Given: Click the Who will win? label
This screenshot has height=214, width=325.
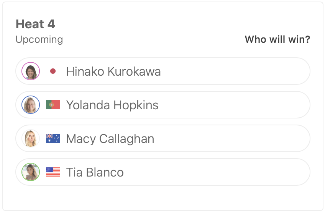Looking at the screenshot, I should [x=277, y=39].
